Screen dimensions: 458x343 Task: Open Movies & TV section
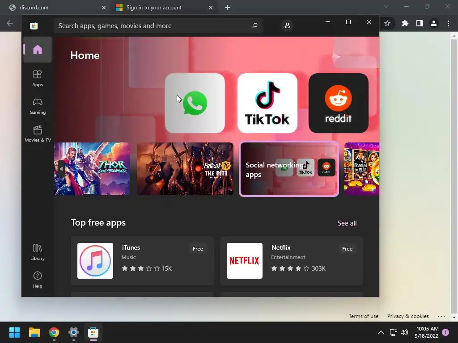click(38, 134)
